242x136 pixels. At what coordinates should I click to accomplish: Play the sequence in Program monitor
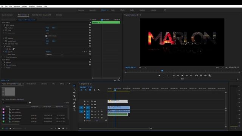coord(182,76)
